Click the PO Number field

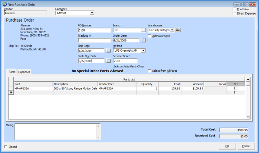coord(95,30)
